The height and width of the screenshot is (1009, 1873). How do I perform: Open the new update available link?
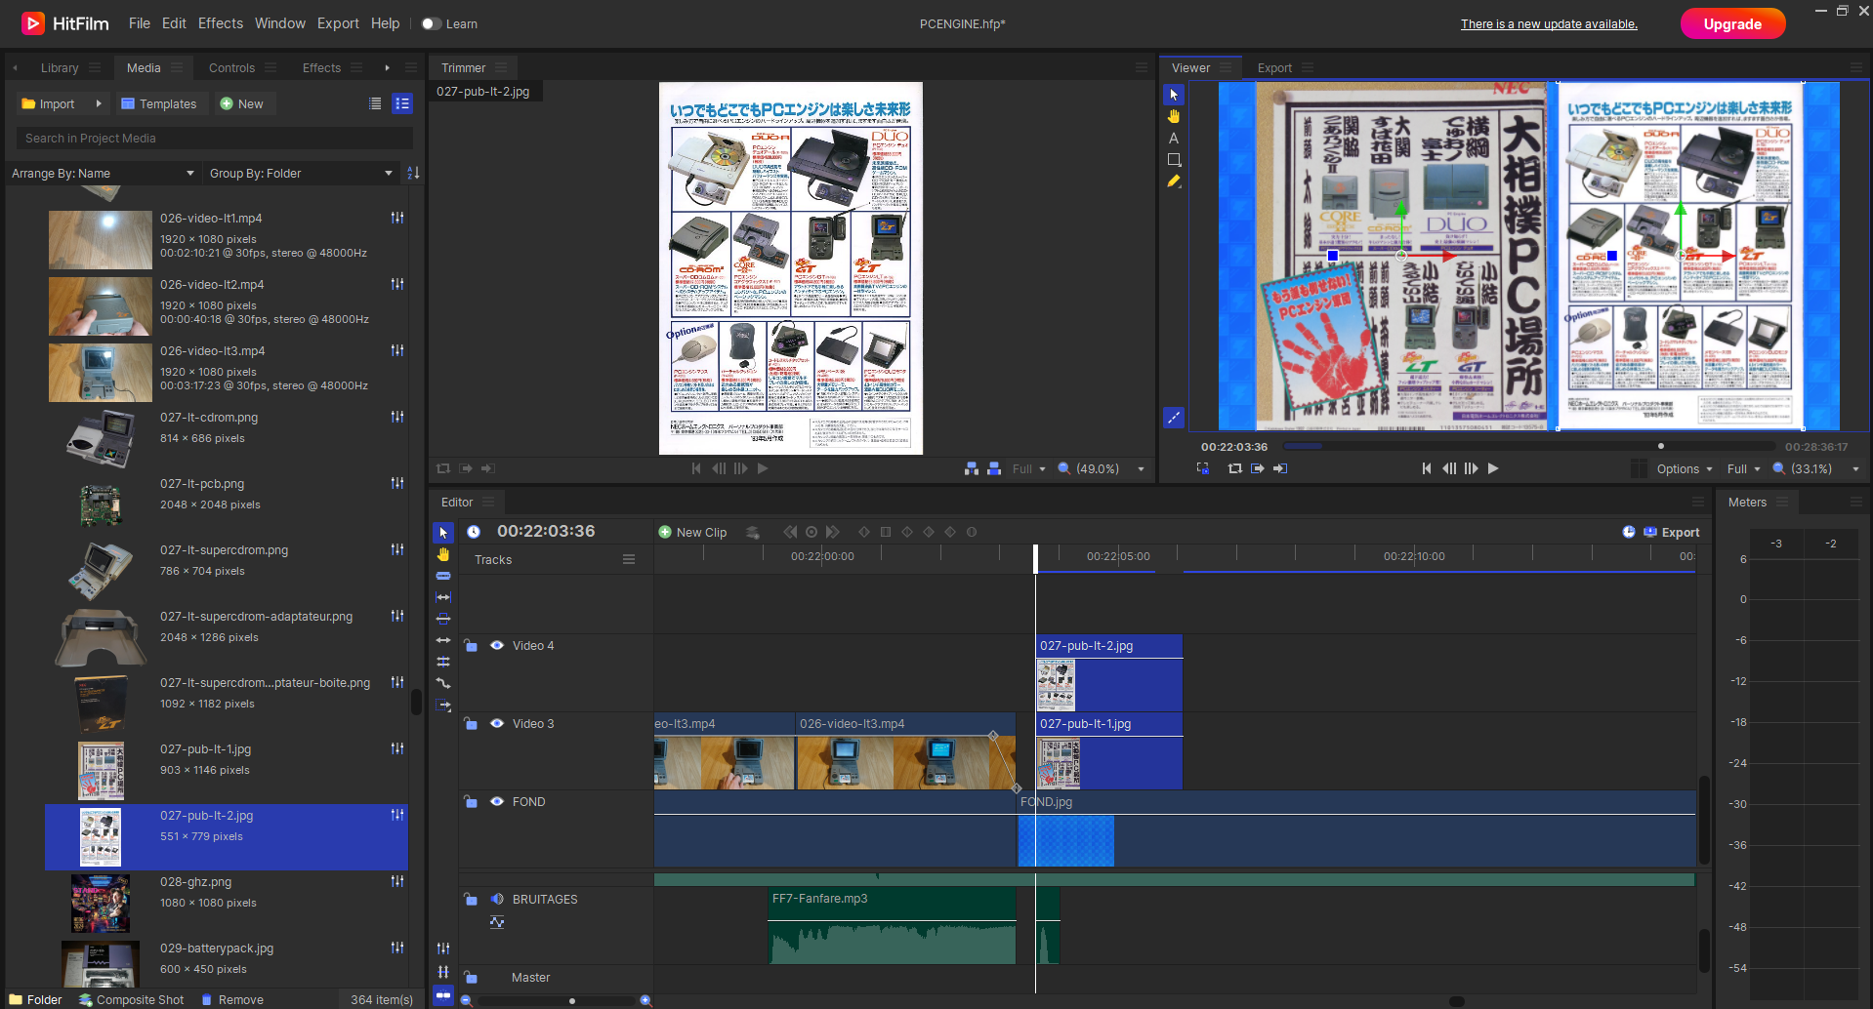(x=1549, y=24)
